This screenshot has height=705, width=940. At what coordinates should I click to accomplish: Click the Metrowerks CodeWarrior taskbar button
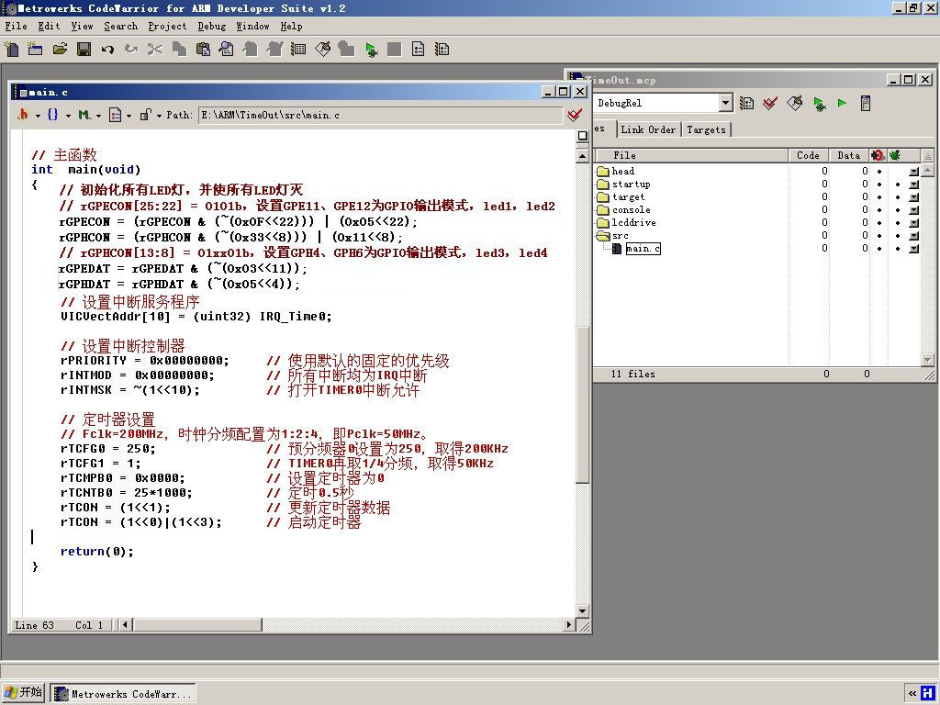click(123, 694)
